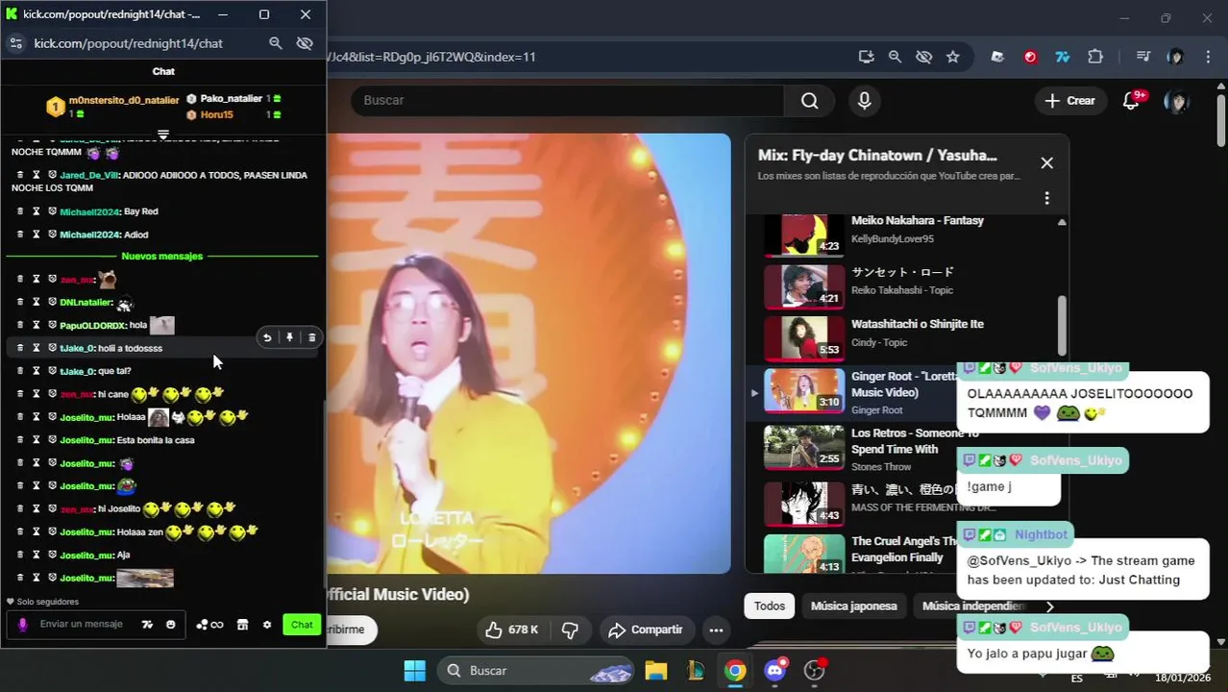The image size is (1228, 692).
Task: Open Discord from the taskbar
Action: point(774,671)
